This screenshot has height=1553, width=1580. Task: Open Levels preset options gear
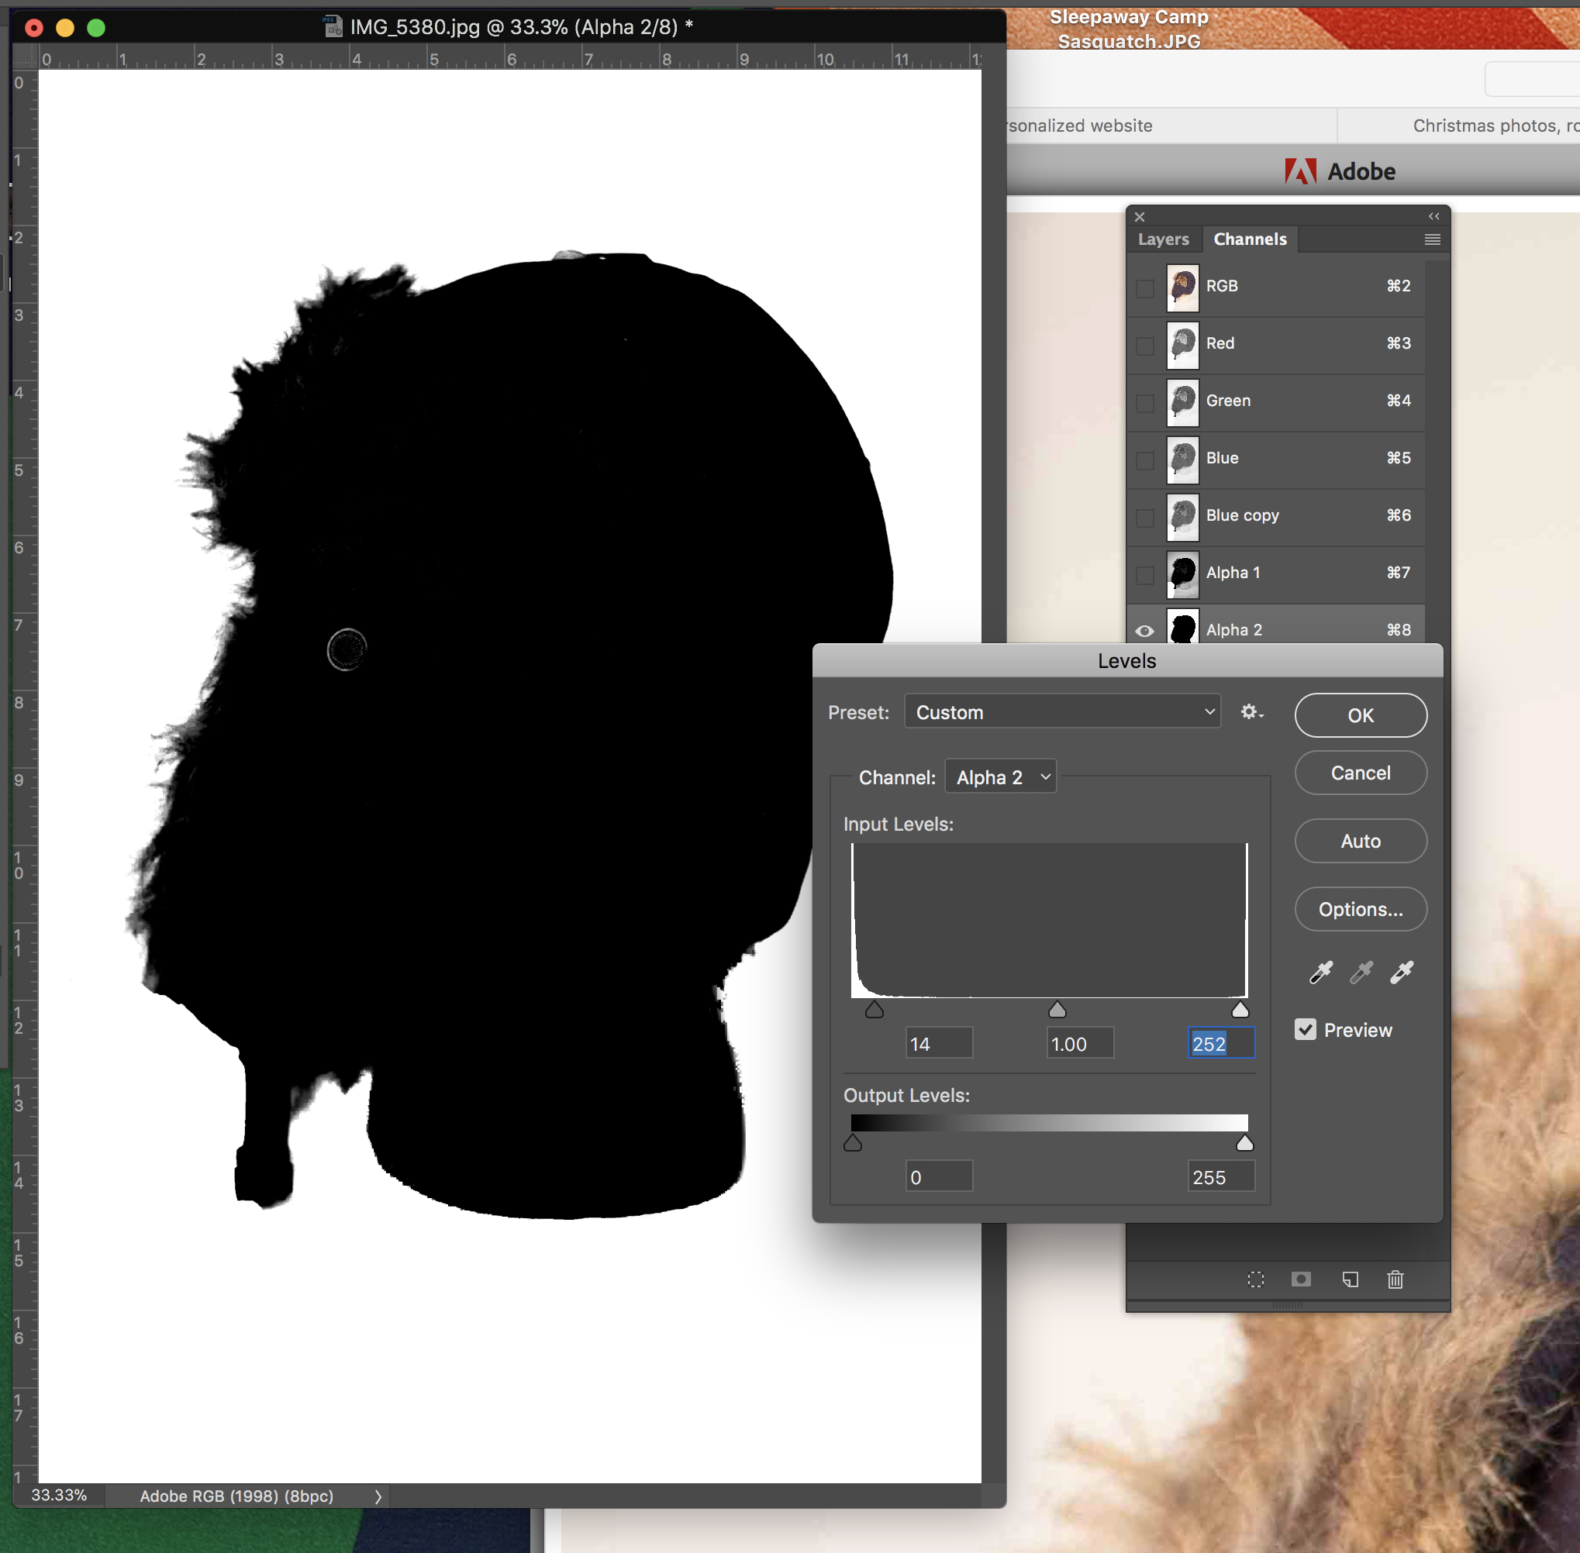click(x=1251, y=712)
